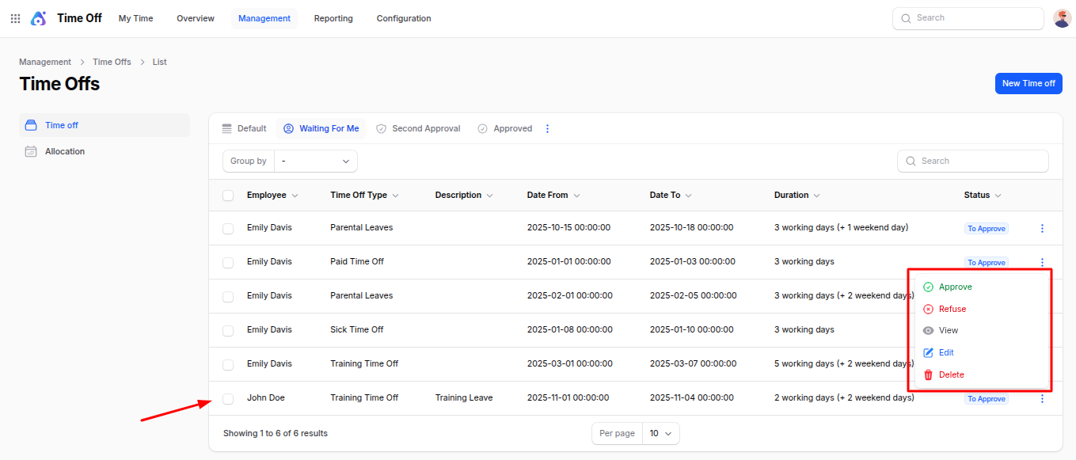This screenshot has width=1076, height=460.
Task: Toggle the select-all checkbox in the table header
Action: (228, 196)
